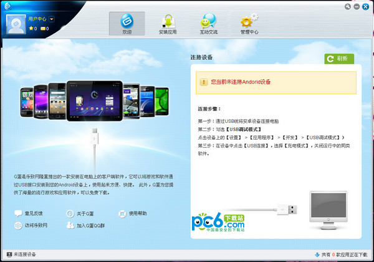The image size is (374, 262).
Task: Click the 访问乐致网 globe icon
Action: [x=17, y=225]
